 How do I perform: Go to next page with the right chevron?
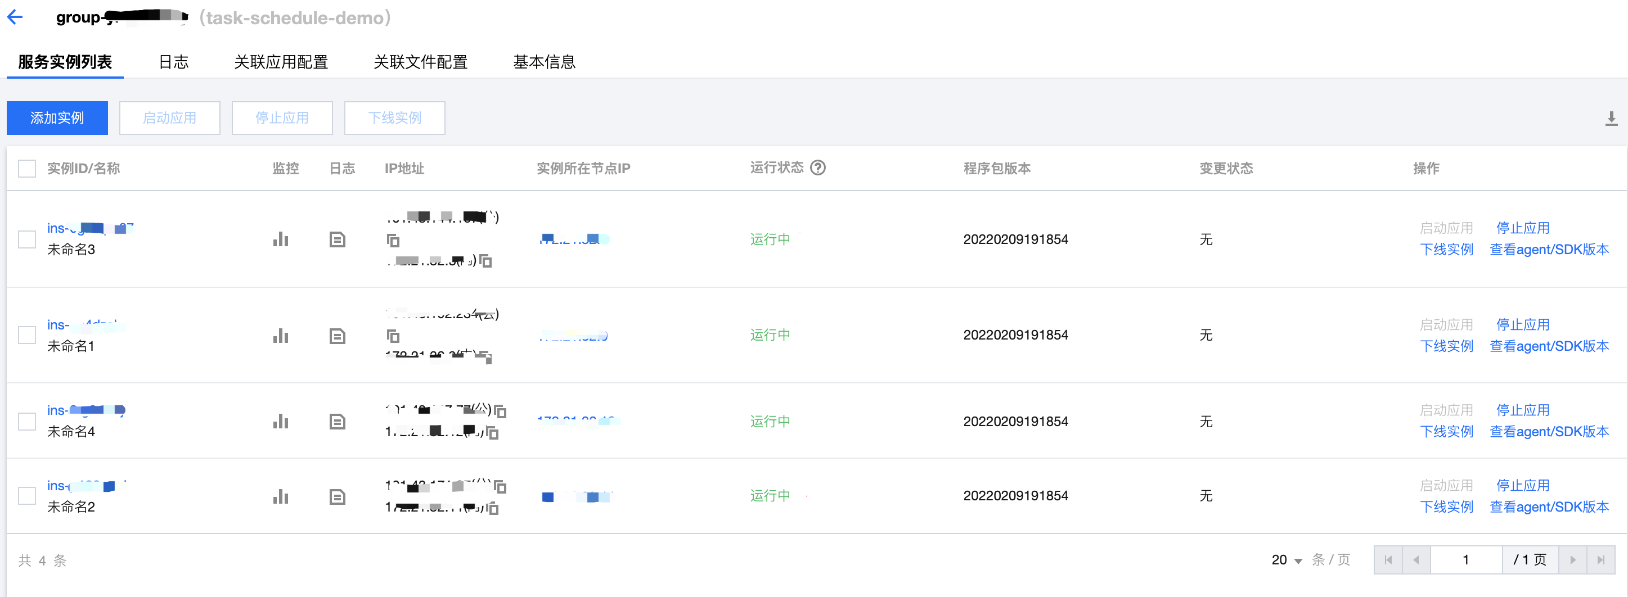pos(1573,560)
